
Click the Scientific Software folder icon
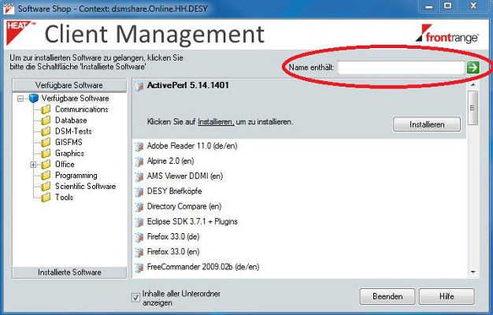[x=46, y=187]
